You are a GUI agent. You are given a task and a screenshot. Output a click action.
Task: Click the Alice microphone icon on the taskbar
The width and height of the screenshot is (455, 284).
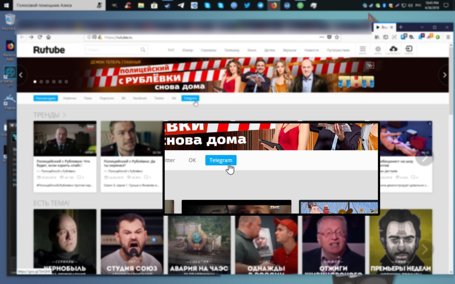coord(99,5)
